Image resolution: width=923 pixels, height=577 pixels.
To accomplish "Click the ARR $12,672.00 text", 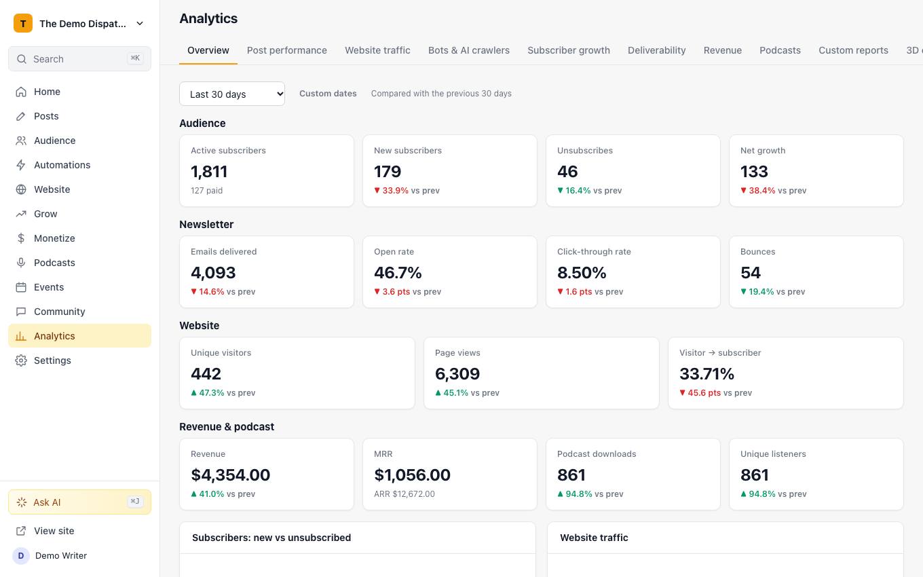I will (404, 494).
